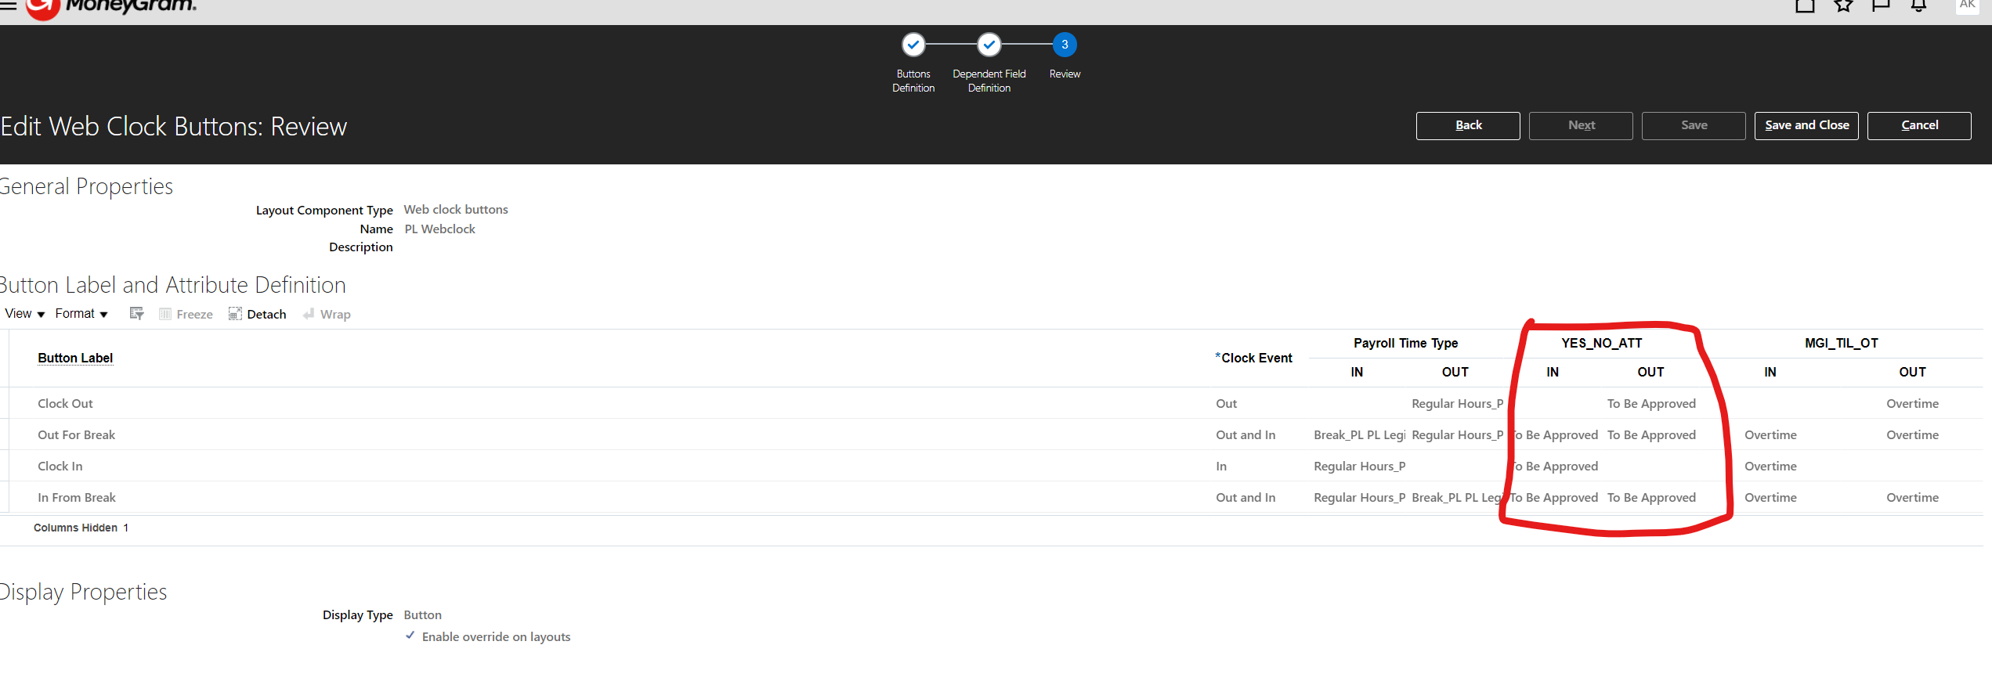Select the In From Break row label
The width and height of the screenshot is (1992, 681).
(76, 497)
